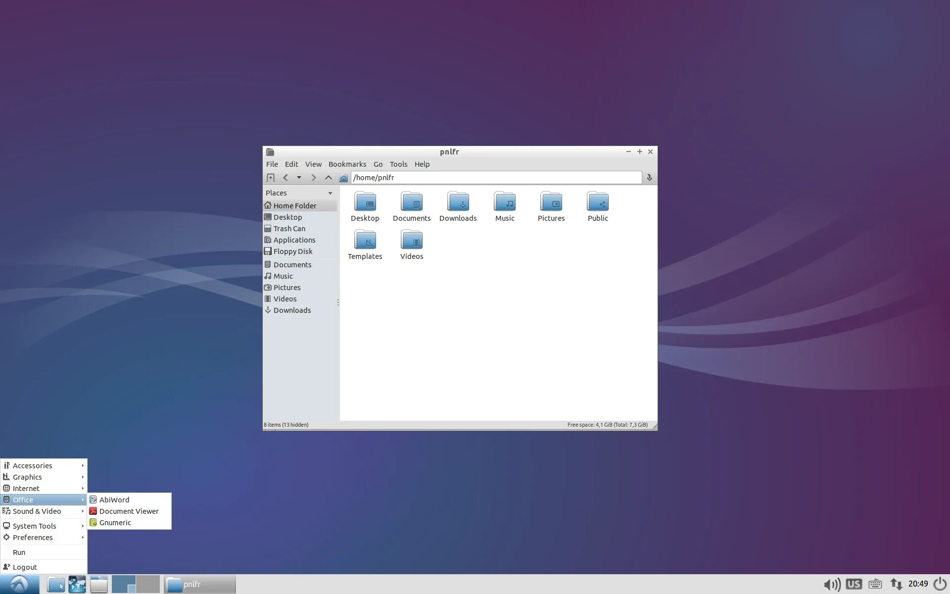Viewport: 950px width, 594px height.
Task: Click the new tab toolbar icon
Action: pos(270,178)
